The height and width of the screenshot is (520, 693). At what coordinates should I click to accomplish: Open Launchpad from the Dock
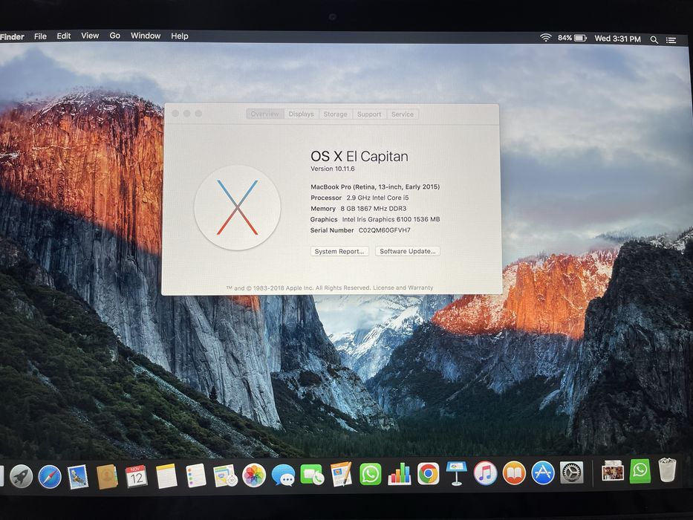(x=22, y=476)
